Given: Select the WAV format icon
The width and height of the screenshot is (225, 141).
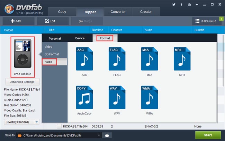Looking at the screenshot, I should (117, 98).
